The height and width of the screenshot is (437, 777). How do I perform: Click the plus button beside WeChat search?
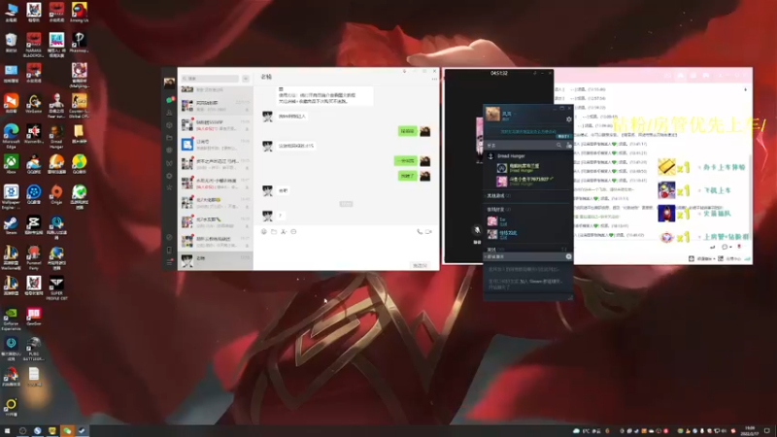[246, 79]
